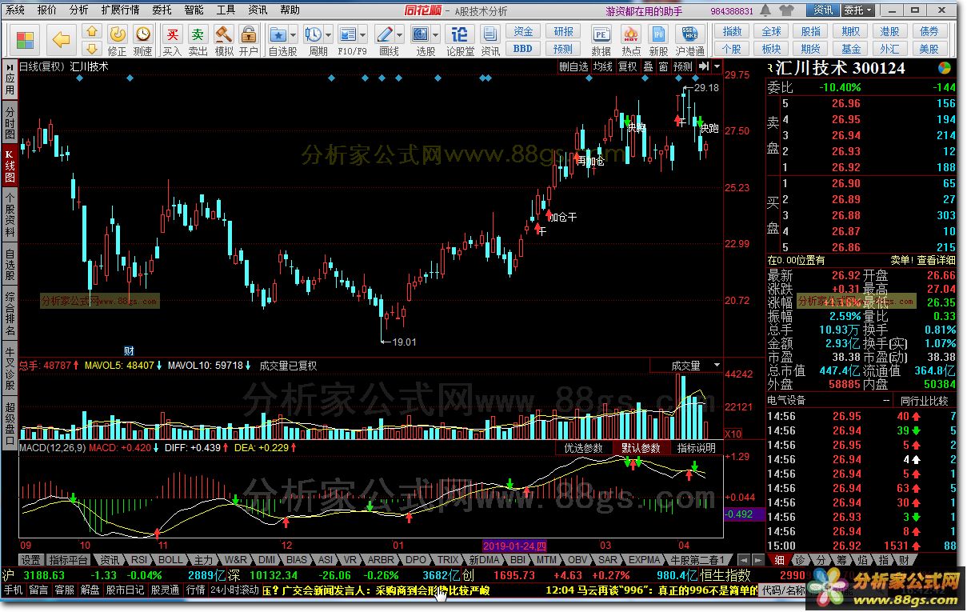
Task: Click the notification bell icon
Action: 766,10
